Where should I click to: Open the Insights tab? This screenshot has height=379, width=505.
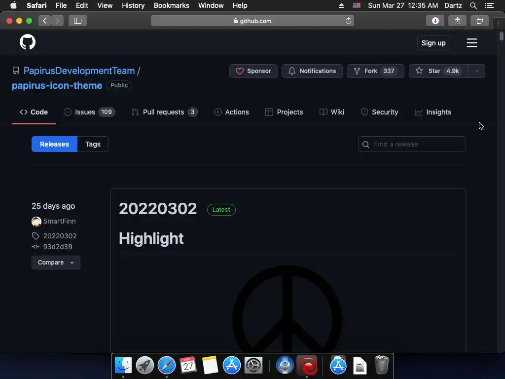(x=433, y=112)
